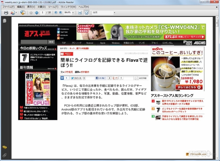The height and width of the screenshot is (161, 220).
Task: Open the search box options dropdown
Action: [114, 12]
